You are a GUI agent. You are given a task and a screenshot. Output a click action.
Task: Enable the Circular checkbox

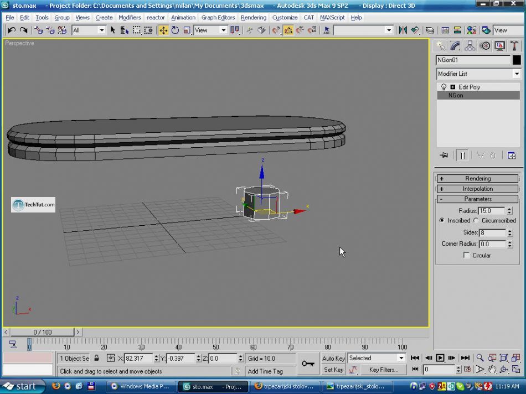466,255
